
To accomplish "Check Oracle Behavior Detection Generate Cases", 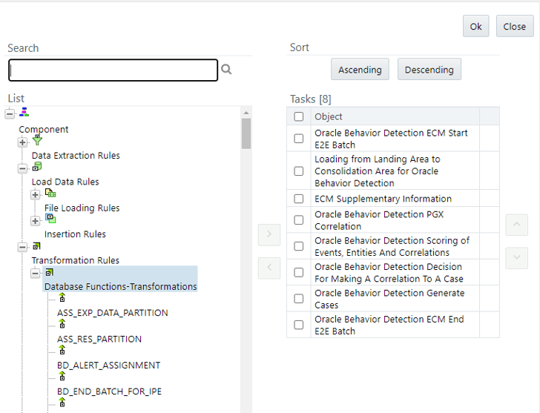I will tap(299, 298).
